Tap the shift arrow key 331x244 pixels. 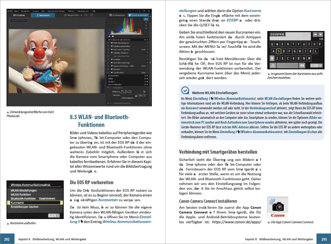[272, 58]
